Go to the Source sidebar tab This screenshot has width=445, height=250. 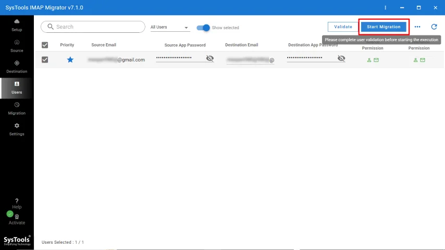tap(17, 46)
